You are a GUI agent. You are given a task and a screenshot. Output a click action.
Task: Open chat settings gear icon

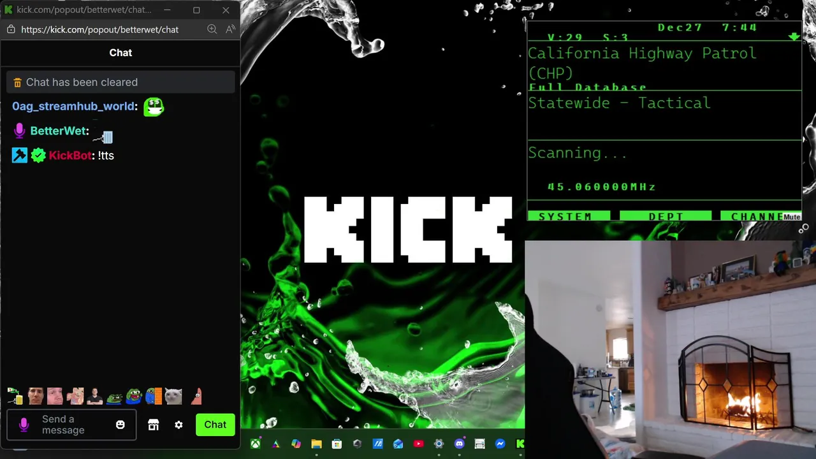[178, 425]
